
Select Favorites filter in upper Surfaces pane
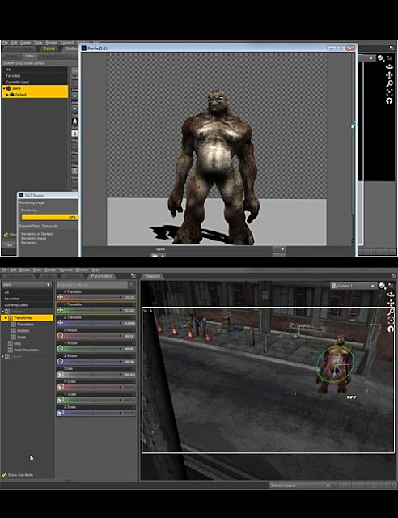[x=35, y=75]
